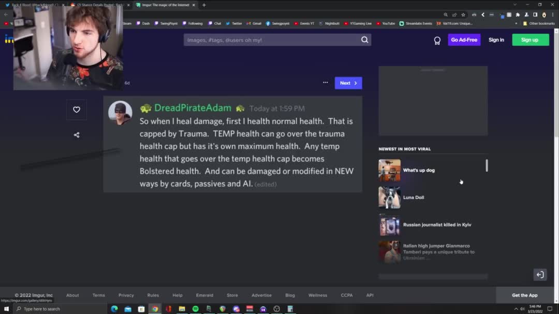The image size is (559, 314).
Task: Open the Sign in link
Action: pyautogui.click(x=496, y=40)
